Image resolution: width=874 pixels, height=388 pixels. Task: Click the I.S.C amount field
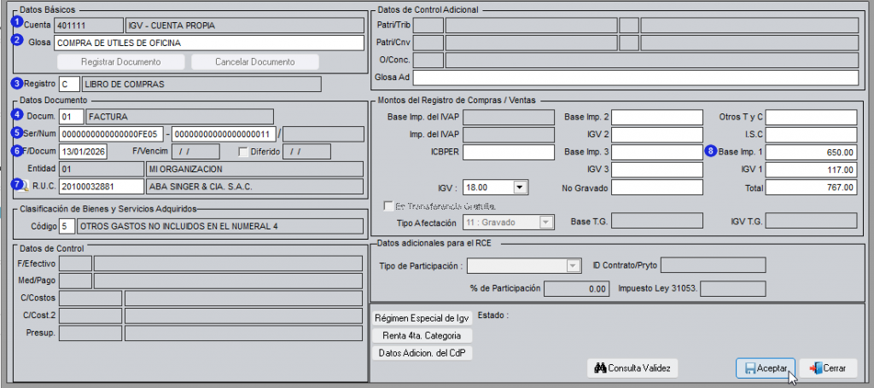(x=811, y=135)
